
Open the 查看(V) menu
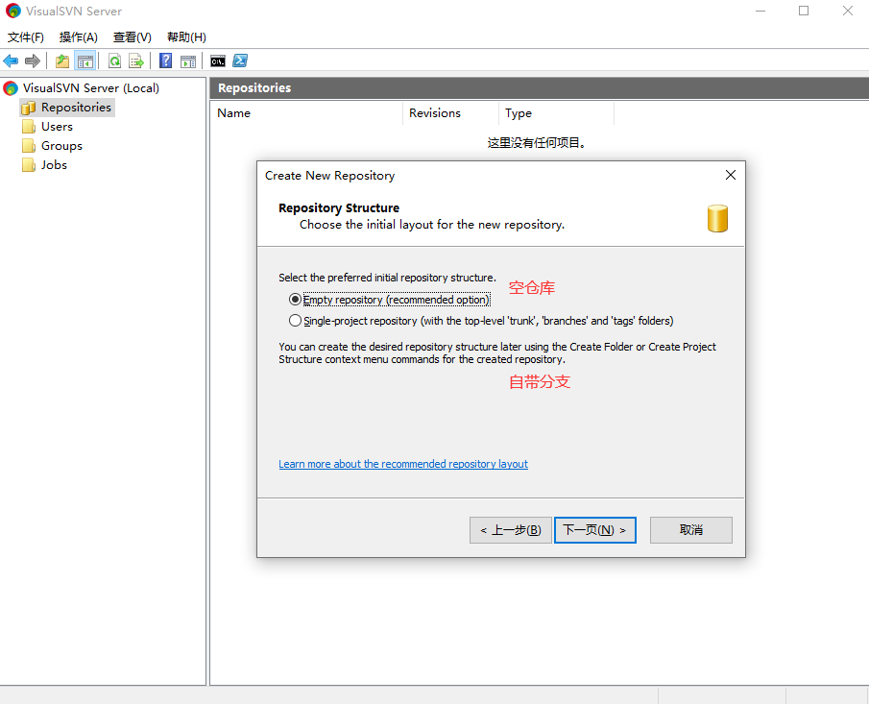(x=133, y=37)
